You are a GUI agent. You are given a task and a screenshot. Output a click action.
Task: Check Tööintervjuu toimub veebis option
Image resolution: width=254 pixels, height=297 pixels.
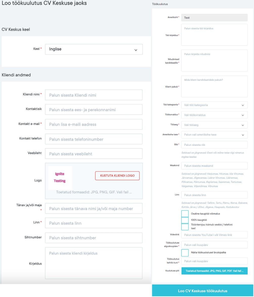click(x=185, y=227)
